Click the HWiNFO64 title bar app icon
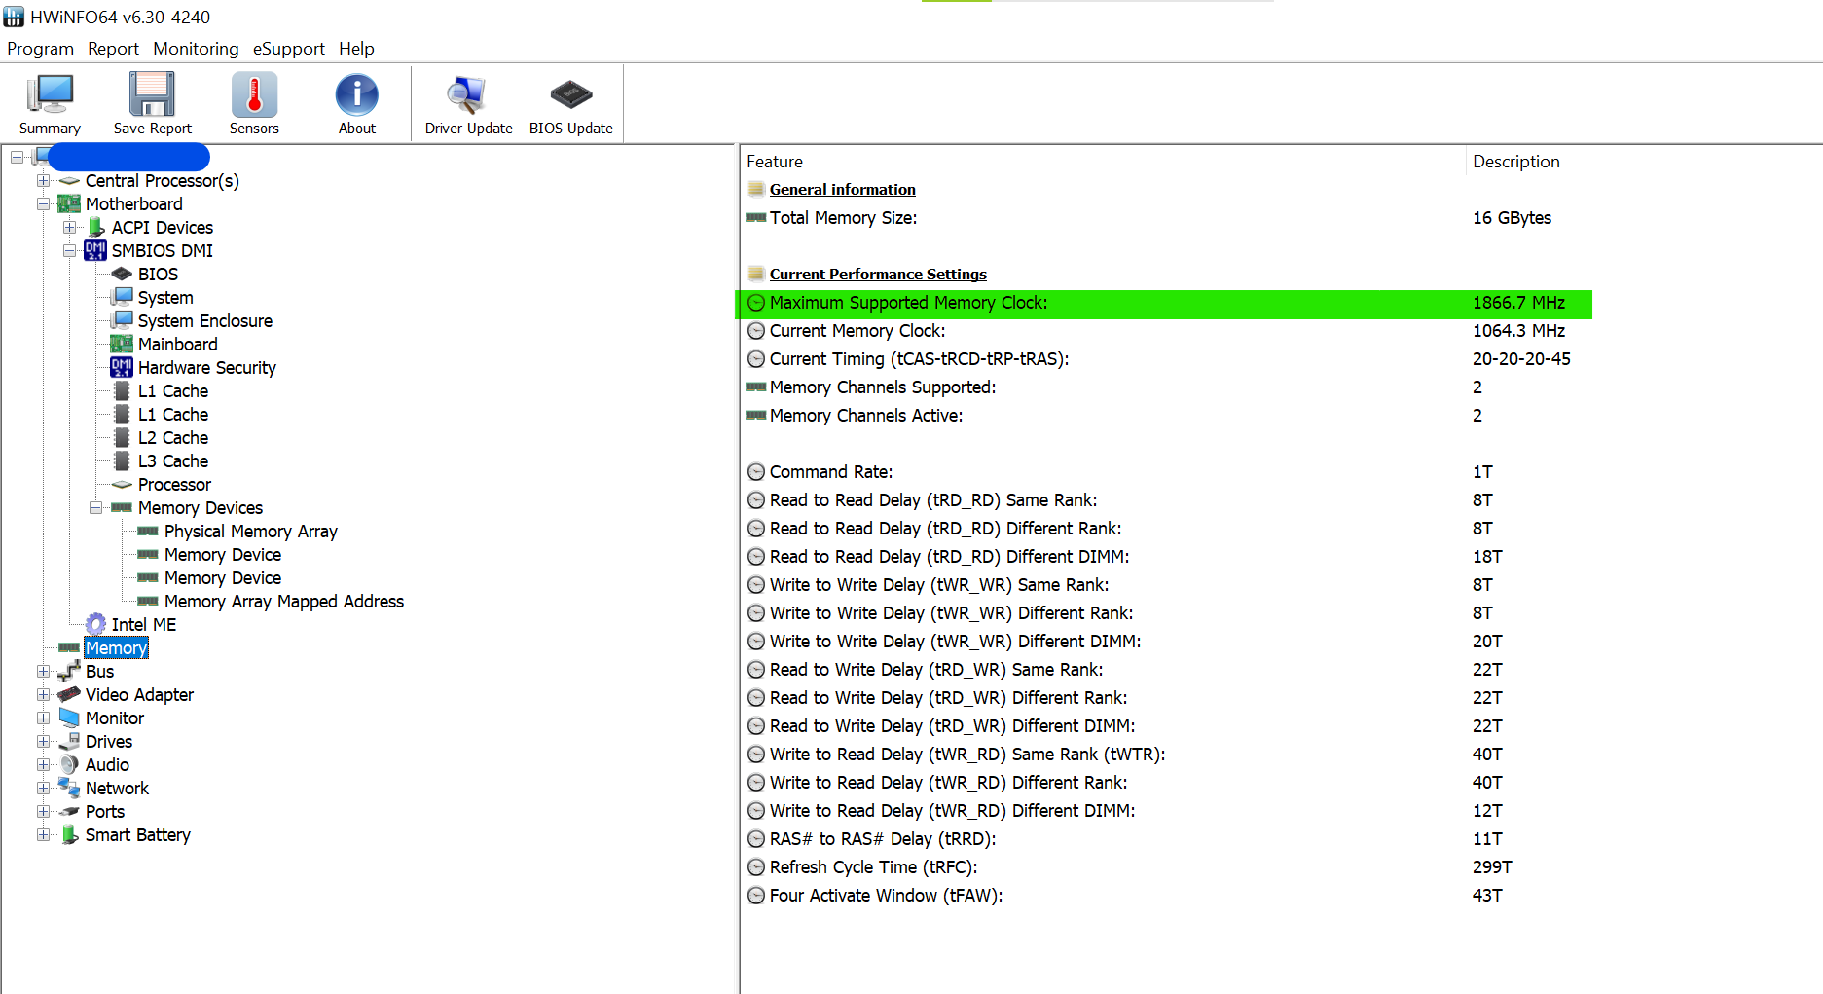 (14, 17)
